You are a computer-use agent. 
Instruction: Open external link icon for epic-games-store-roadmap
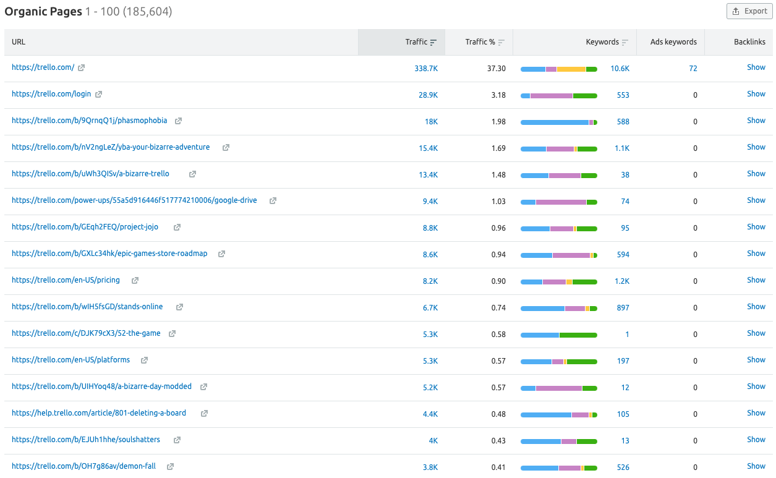coord(221,254)
